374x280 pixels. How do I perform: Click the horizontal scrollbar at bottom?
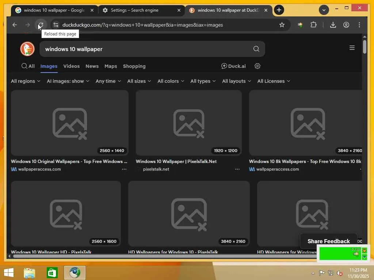[x=165, y=256]
